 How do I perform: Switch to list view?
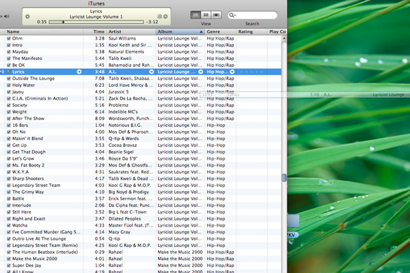pyautogui.click(x=195, y=15)
